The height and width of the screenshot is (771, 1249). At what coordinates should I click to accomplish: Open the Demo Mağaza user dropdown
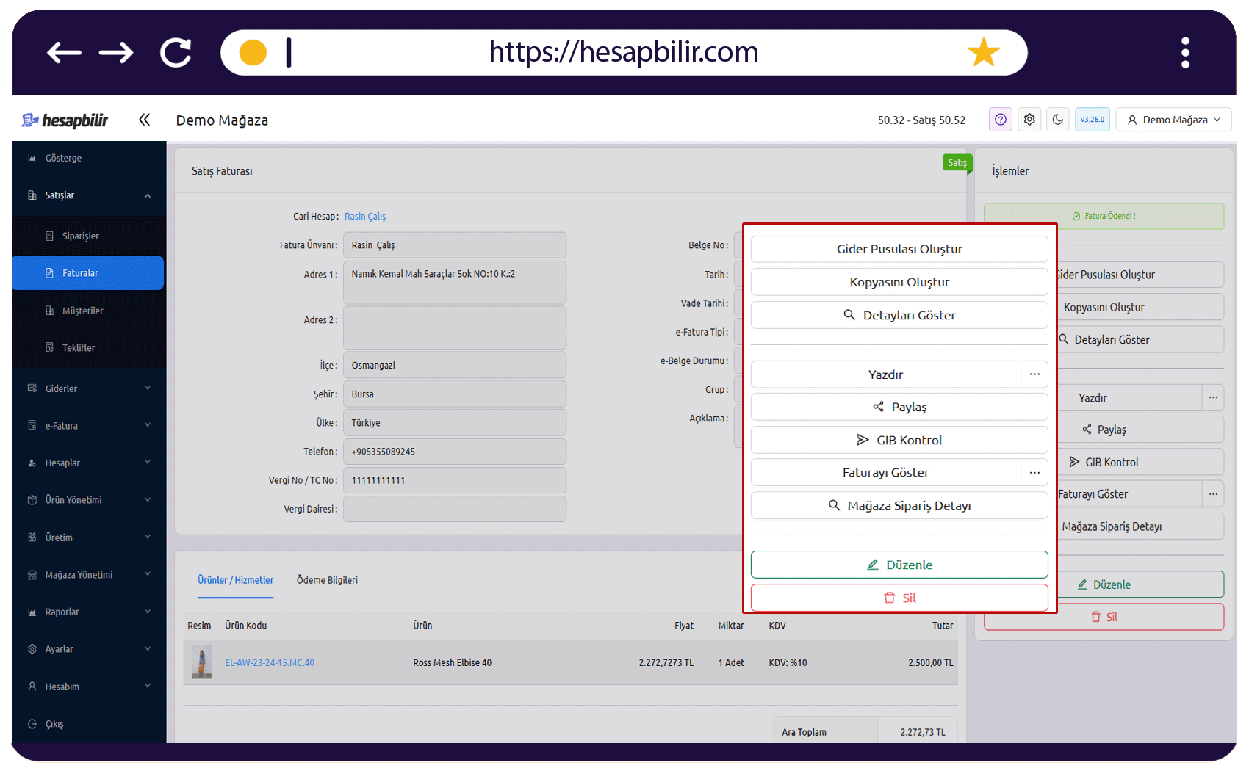point(1173,120)
